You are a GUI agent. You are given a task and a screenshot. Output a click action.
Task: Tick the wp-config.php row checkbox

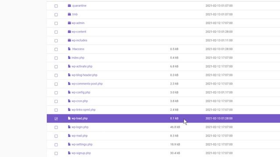(x=56, y=93)
